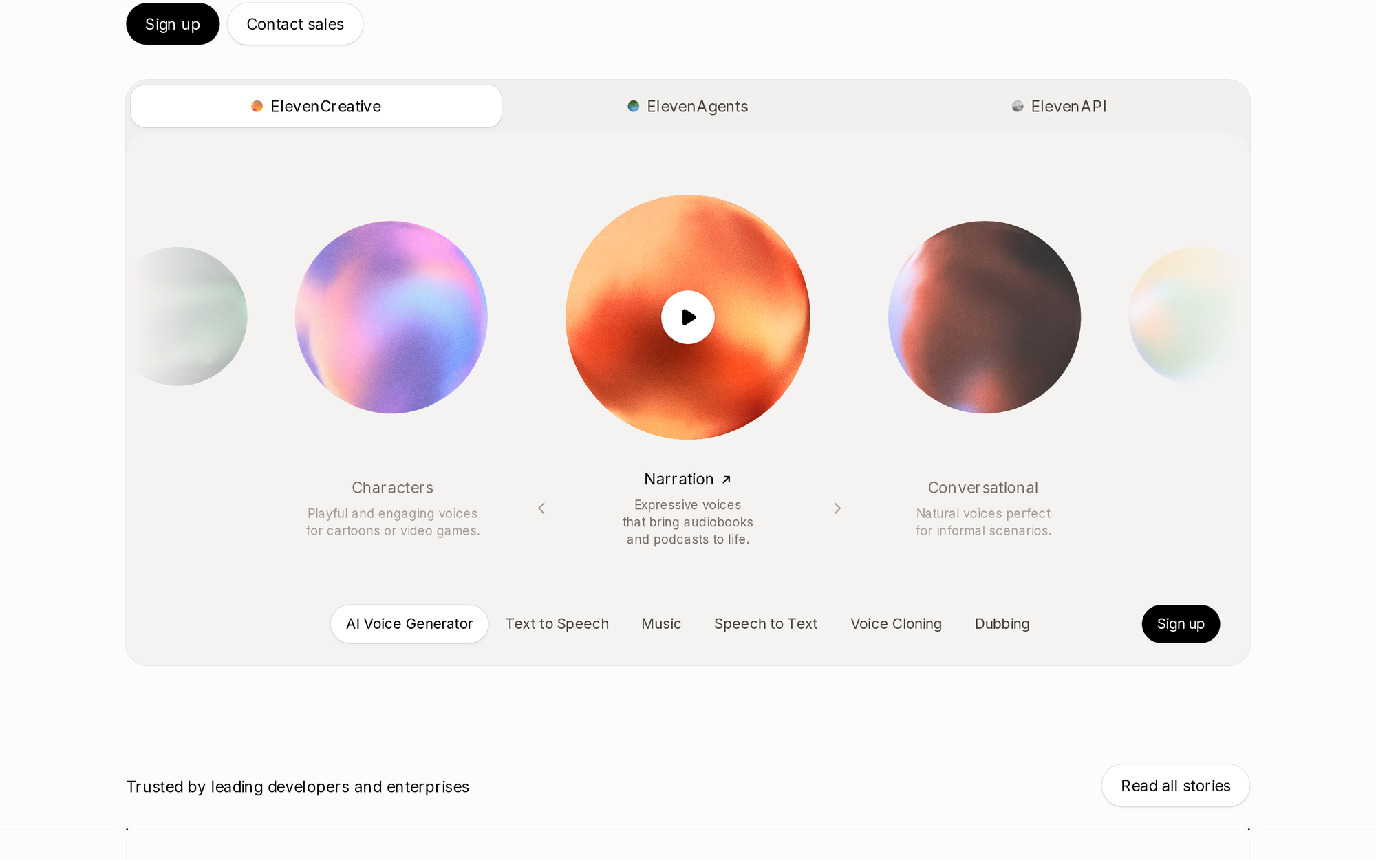
Task: Click the orange ElevenCreative dot icon
Action: [257, 106]
